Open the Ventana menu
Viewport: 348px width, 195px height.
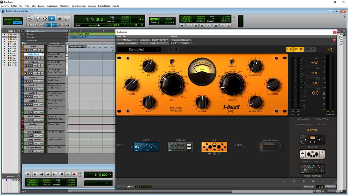coord(92,6)
